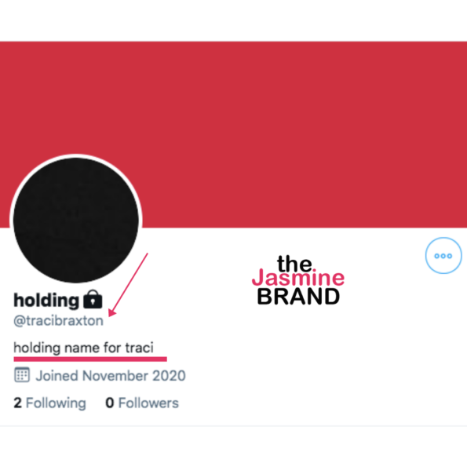Viewport: 467px width, 467px height.
Task: Click the red header banner image
Action: click(x=234, y=134)
